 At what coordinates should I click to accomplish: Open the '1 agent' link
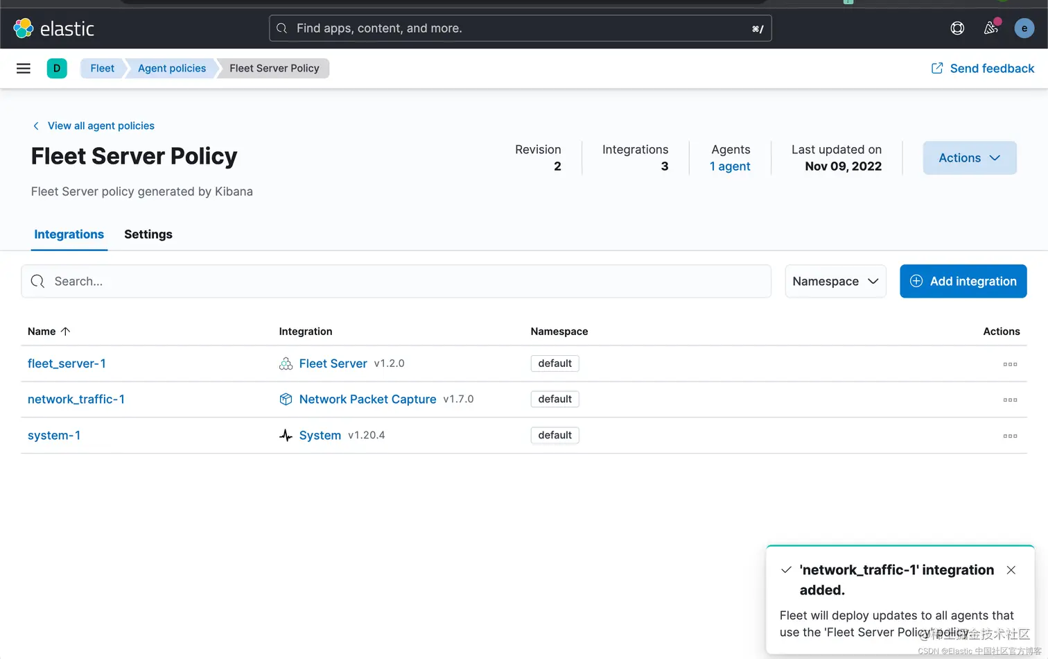coord(730,166)
